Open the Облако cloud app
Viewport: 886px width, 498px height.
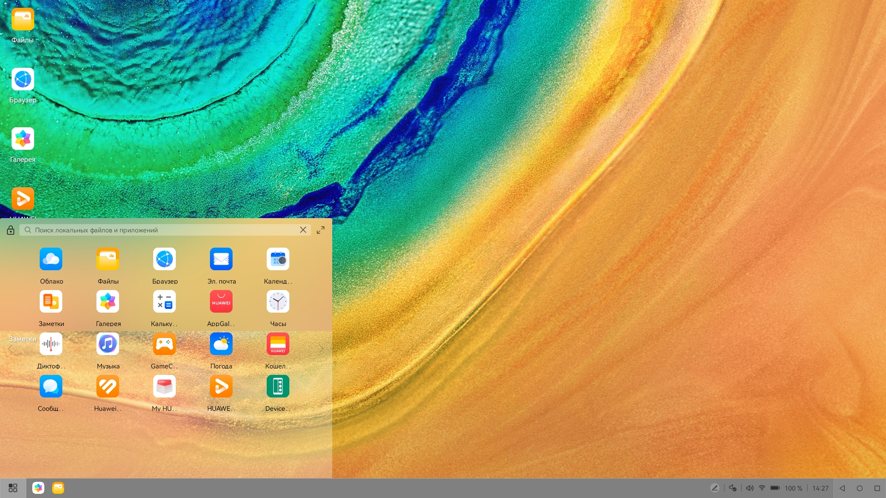(x=51, y=259)
